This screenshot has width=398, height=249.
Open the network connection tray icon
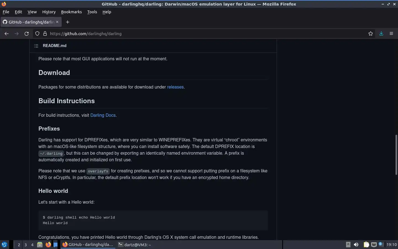[374, 245]
